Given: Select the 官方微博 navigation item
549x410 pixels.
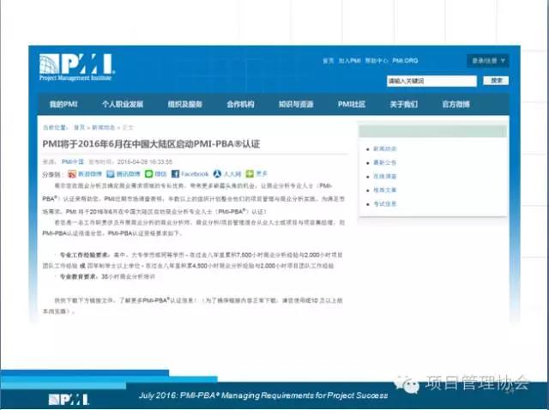Looking at the screenshot, I should pos(455,105).
